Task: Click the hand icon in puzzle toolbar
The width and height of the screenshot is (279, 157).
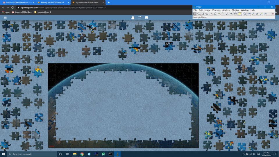Action: [x=133, y=17]
